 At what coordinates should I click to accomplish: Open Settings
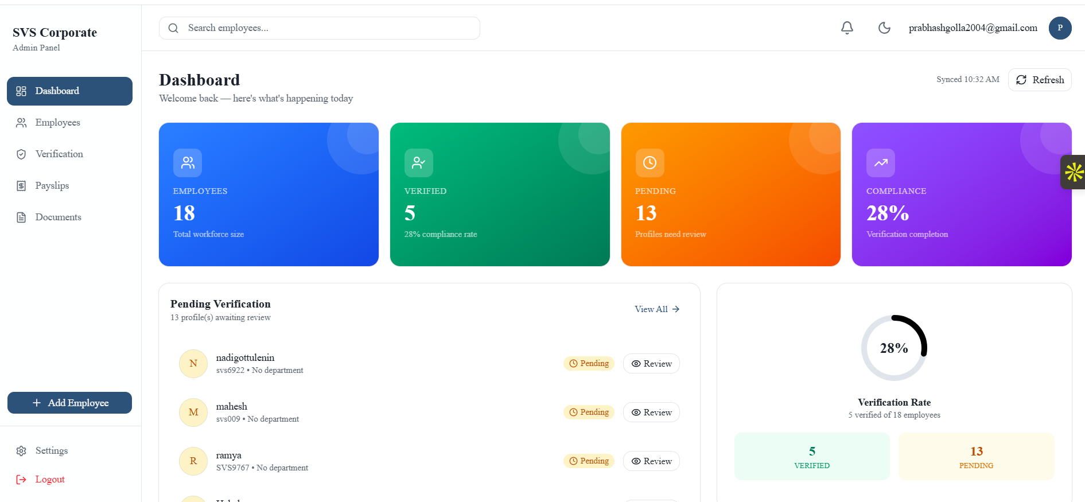point(69,451)
